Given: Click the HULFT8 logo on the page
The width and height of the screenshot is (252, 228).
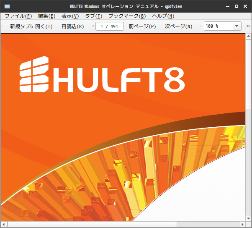Looking at the screenshot, I should click(x=102, y=74).
